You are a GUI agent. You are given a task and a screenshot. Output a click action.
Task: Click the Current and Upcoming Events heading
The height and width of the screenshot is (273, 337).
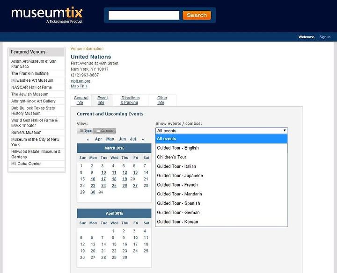coord(110,114)
